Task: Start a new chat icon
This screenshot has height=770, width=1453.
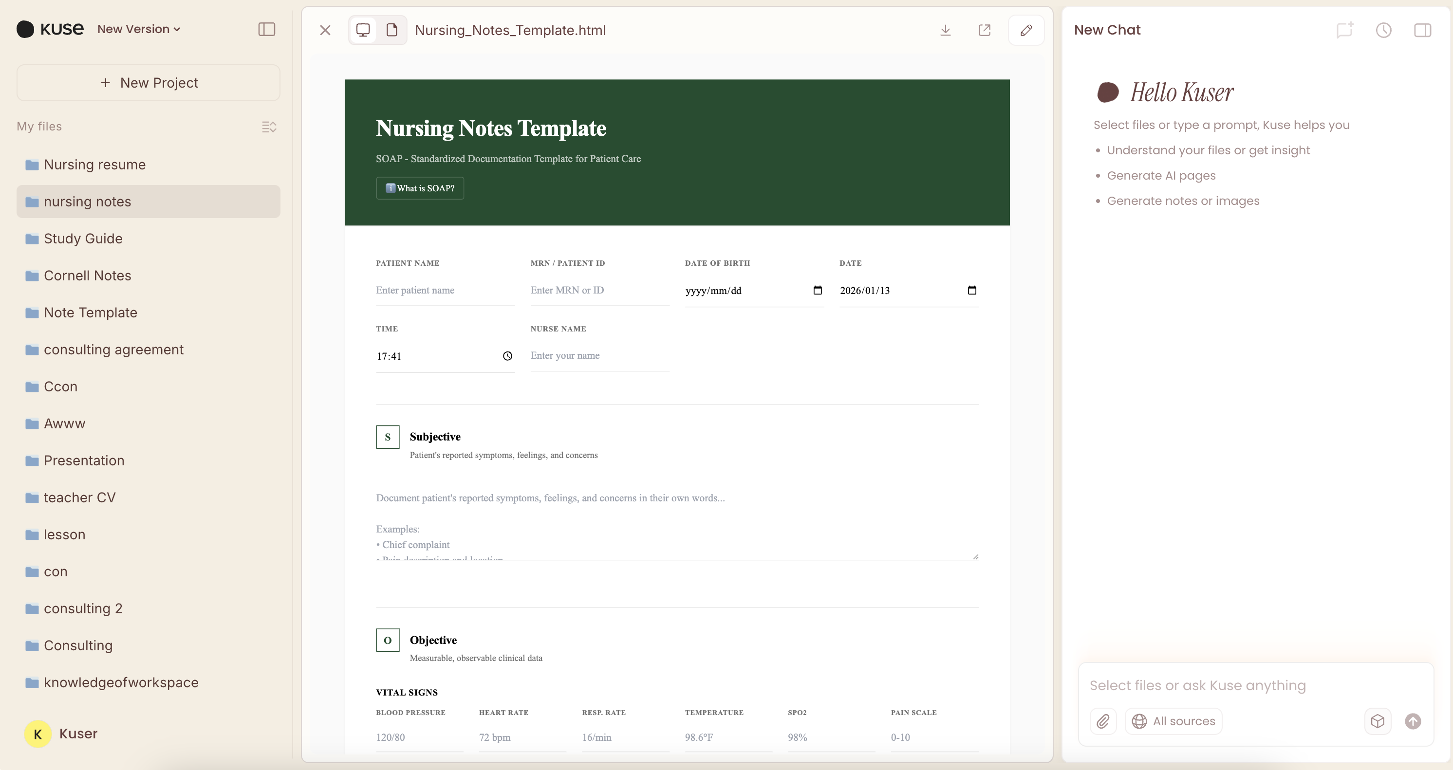Action: click(1345, 30)
